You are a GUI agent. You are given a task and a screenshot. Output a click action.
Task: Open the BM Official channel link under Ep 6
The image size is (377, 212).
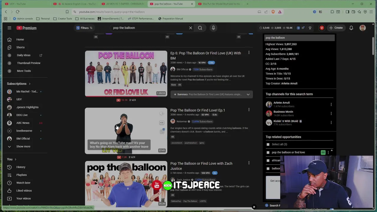coord(182,69)
